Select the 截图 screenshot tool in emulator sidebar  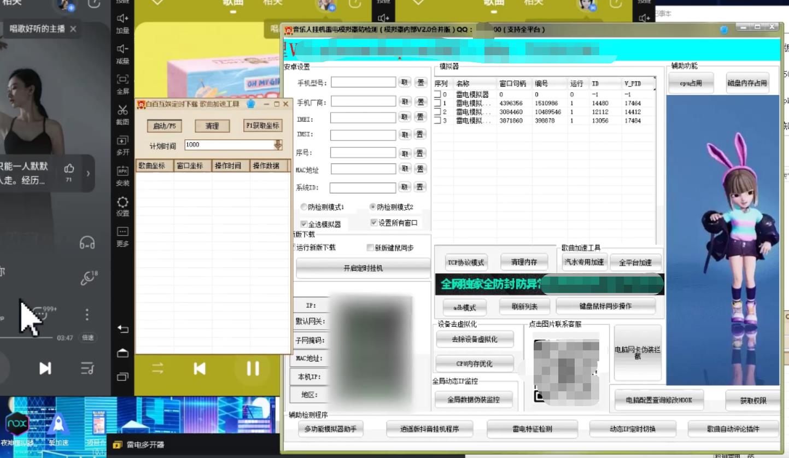click(124, 112)
